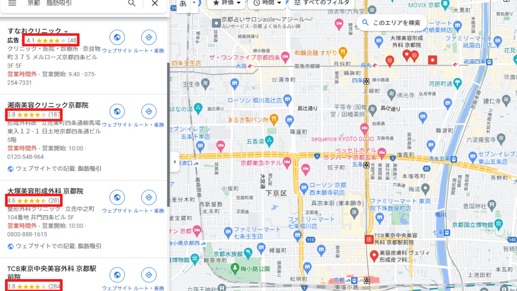Open the すべてのフィルタ all filters button
The width and height of the screenshot is (517, 291).
pyautogui.click(x=322, y=3)
